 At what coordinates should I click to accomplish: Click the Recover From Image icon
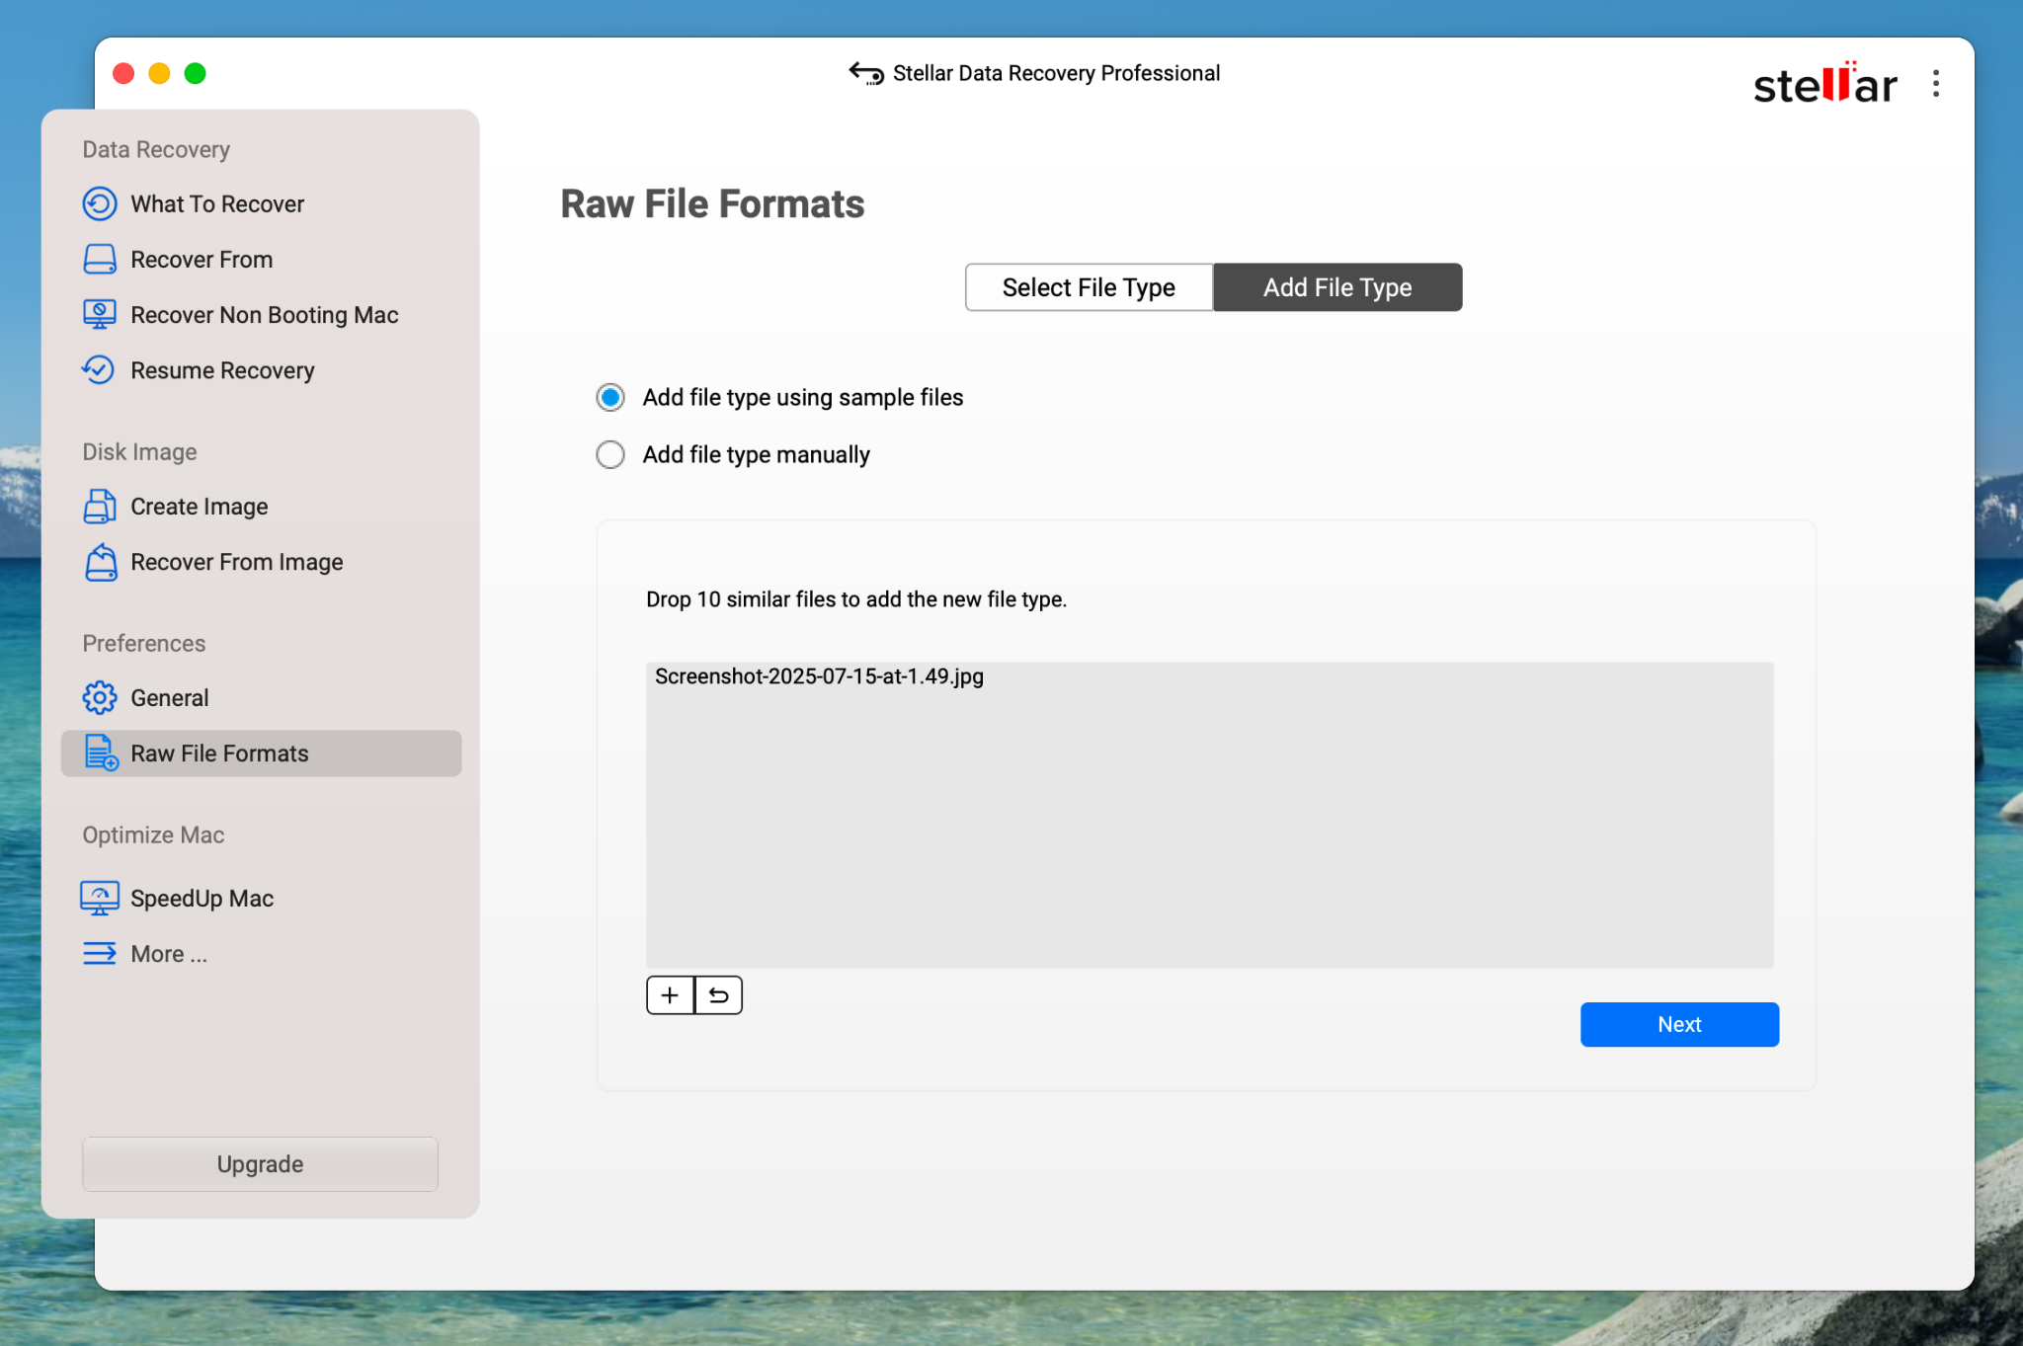click(99, 562)
